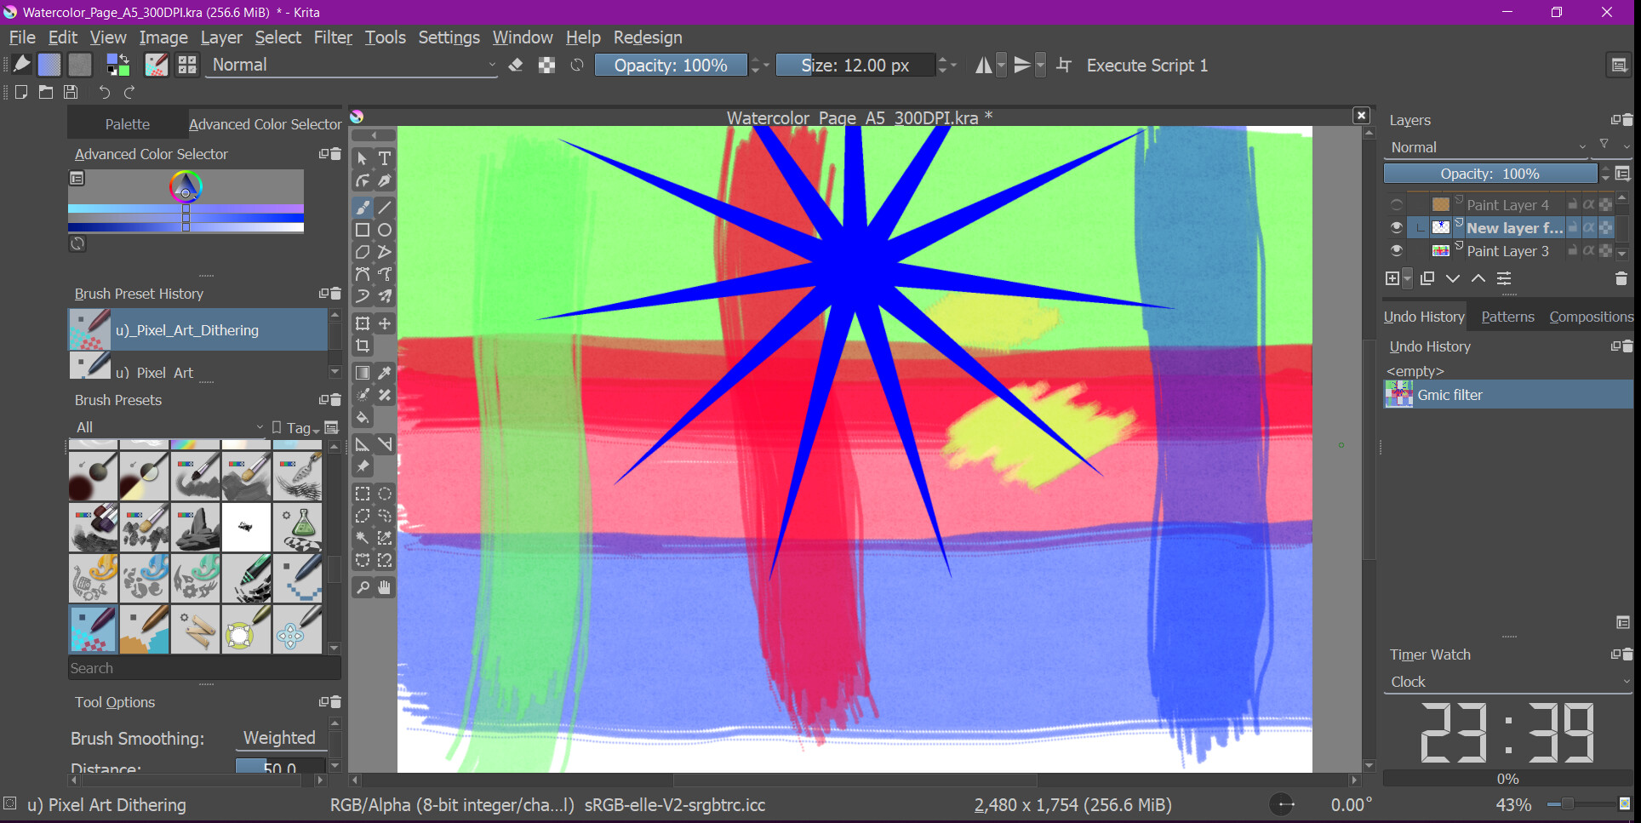Click the Execute Script 1 button
The width and height of the screenshot is (1641, 823).
point(1146,66)
